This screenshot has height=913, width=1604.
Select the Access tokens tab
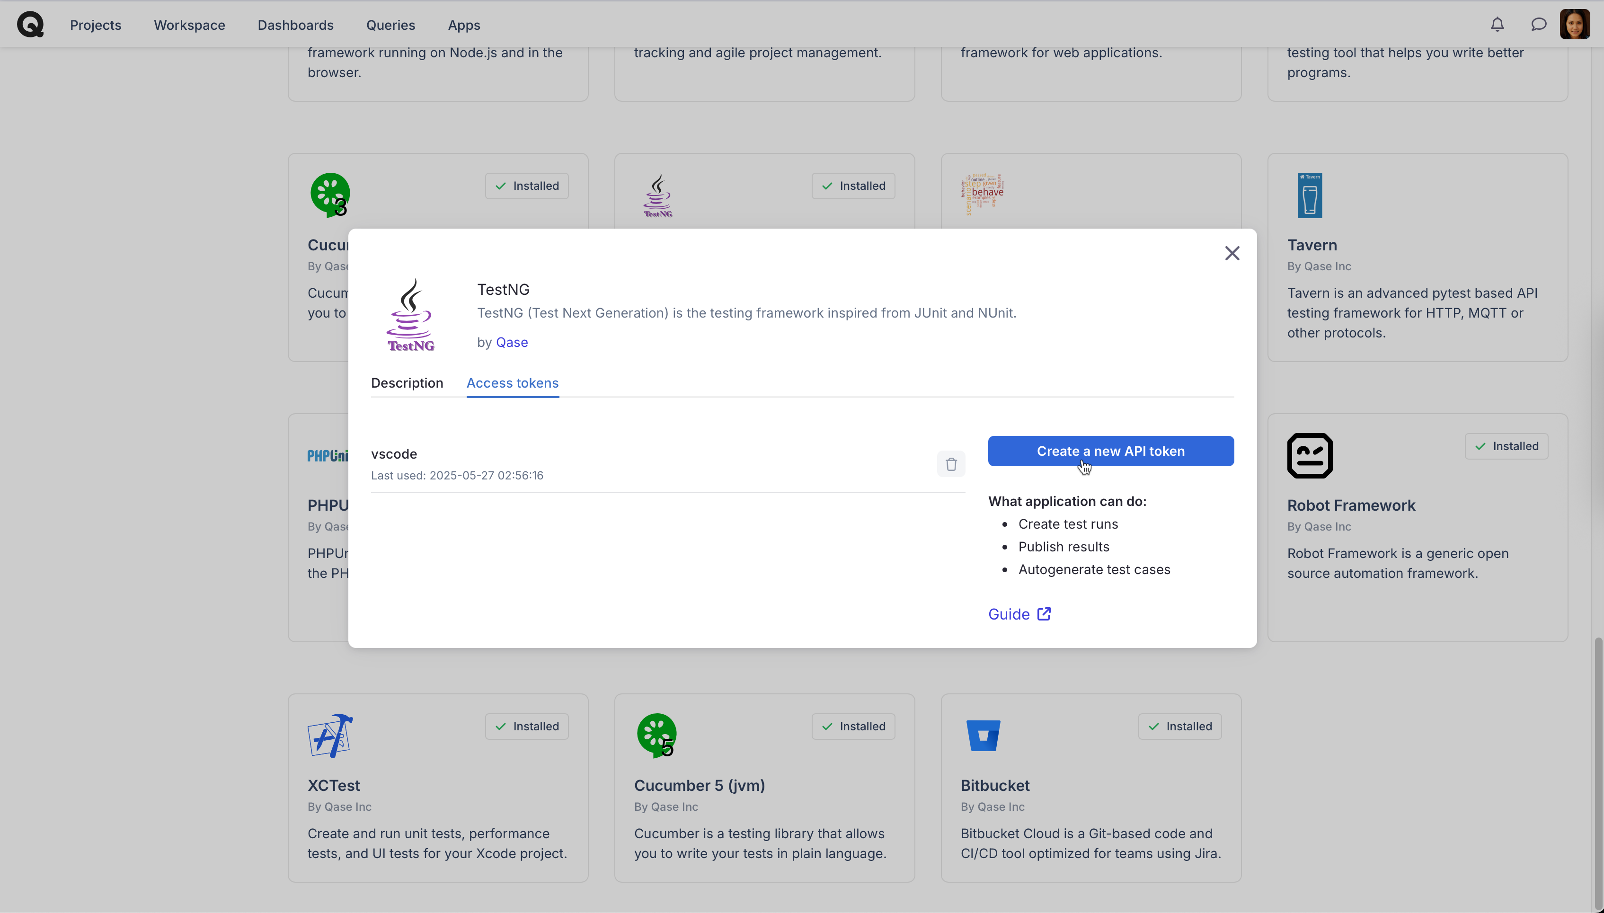(x=512, y=383)
